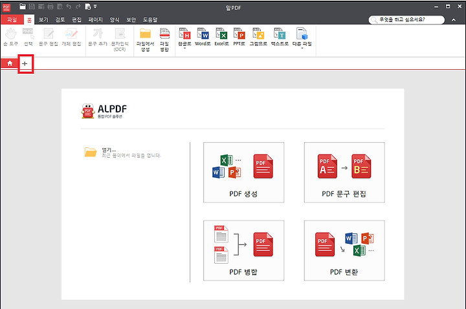Convert to Word with Word로 icon
Viewport: 466px width, 309px height.
pyautogui.click(x=203, y=37)
